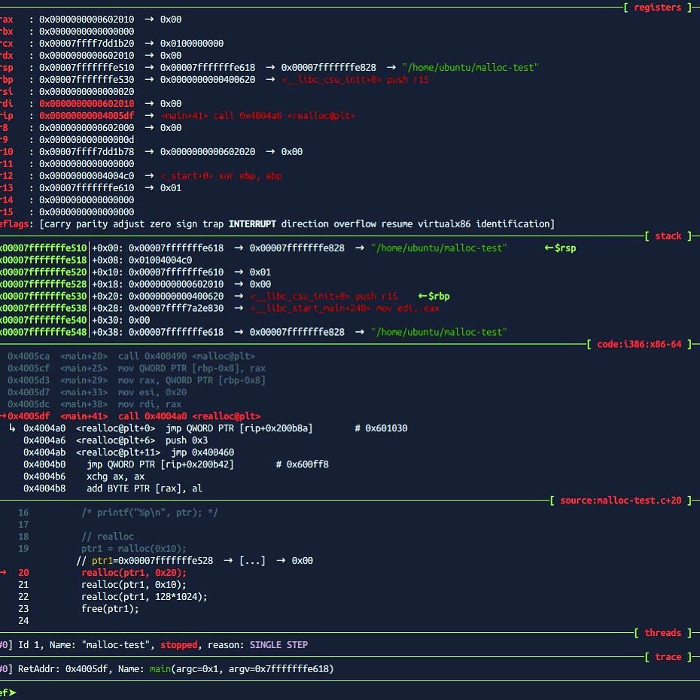700x700 pixels.
Task: Click "realloc(ptr1, 0x10);" on line 21
Action: [x=133, y=585]
